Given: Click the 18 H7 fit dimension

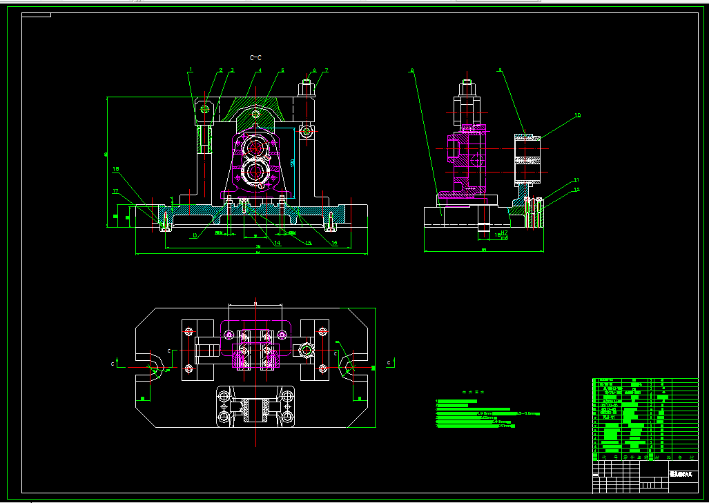Looking at the screenshot, I should pos(501,235).
